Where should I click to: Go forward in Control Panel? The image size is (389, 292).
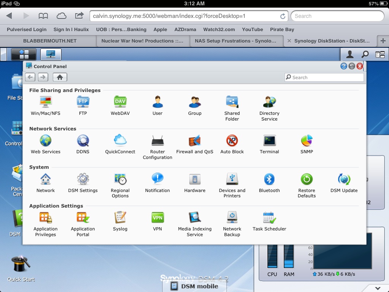(43, 77)
